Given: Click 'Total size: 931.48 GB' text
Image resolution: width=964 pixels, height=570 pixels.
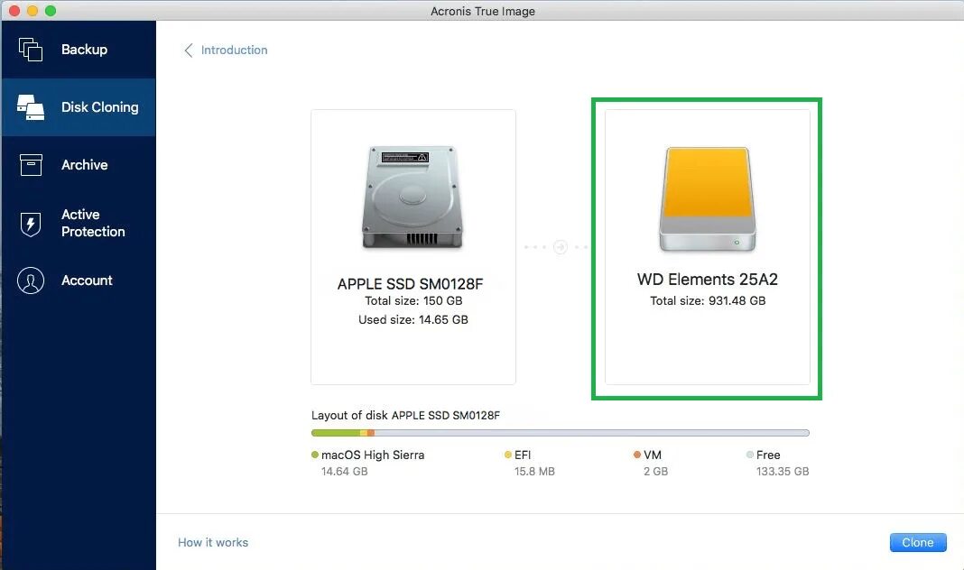Looking at the screenshot, I should (708, 301).
